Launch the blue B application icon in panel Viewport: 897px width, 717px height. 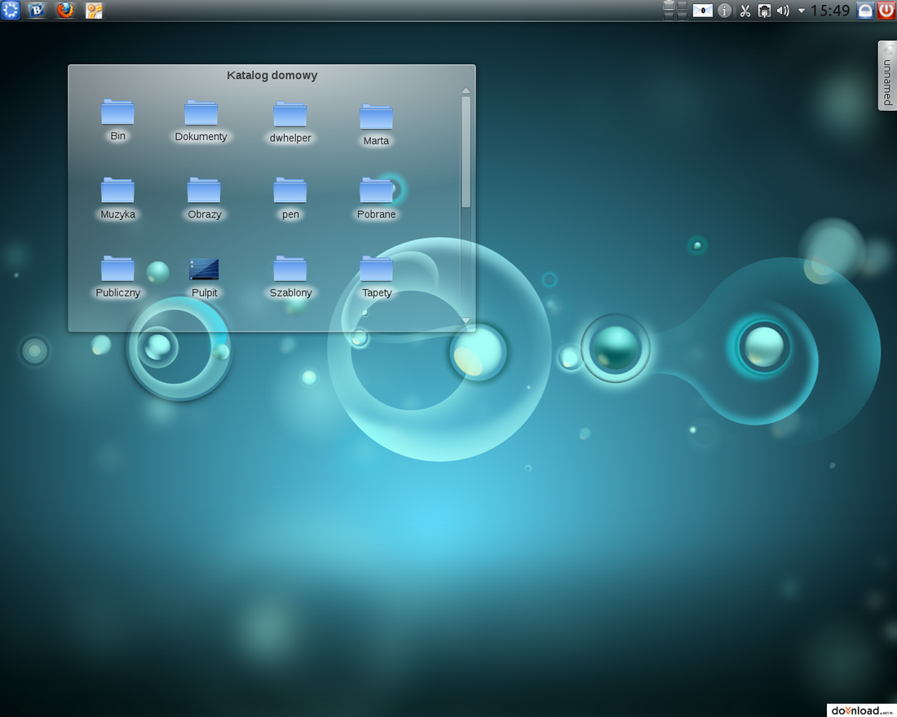(37, 10)
